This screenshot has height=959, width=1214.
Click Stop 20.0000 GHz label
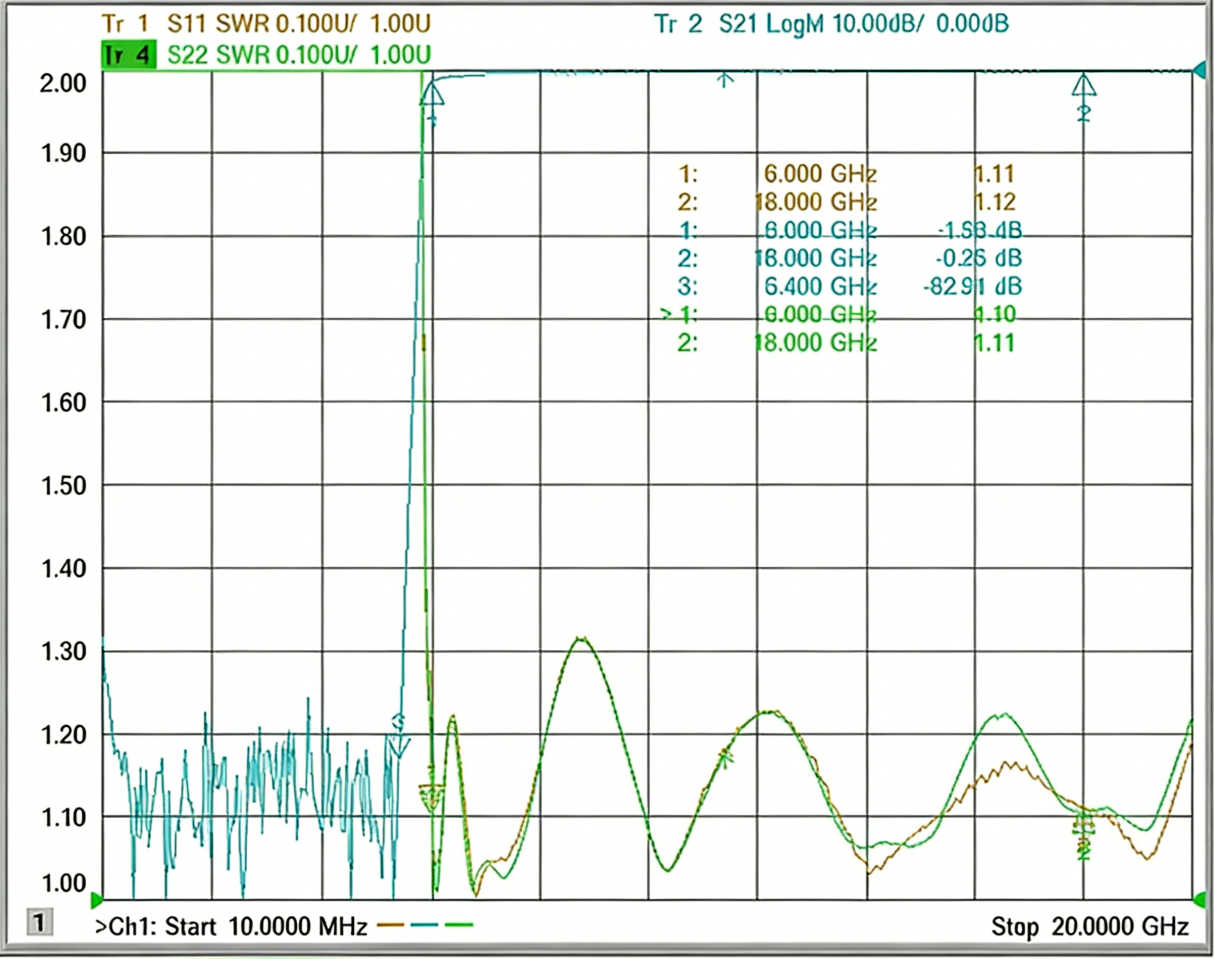click(1090, 927)
